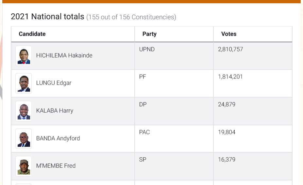The width and height of the screenshot is (303, 185).
Task: Select the M'MEMBE Fred name
Action: (x=56, y=165)
